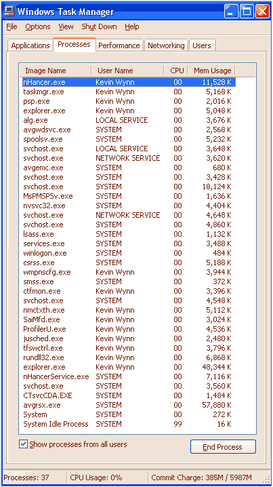This screenshot has height=487, width=273.
Task: Click the 57,880 K memory value
Action: pyautogui.click(x=216, y=405)
